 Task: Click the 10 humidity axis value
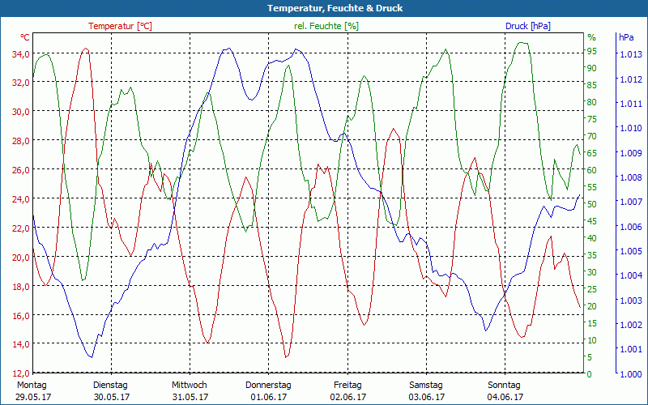592,340
